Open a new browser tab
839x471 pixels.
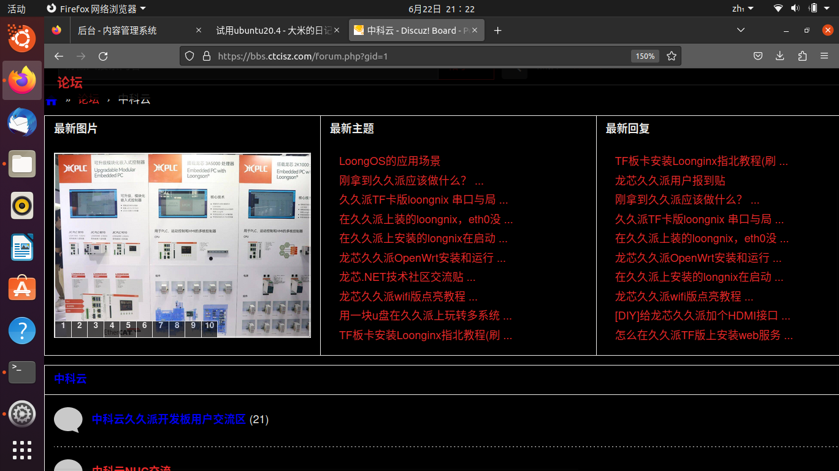497,30
